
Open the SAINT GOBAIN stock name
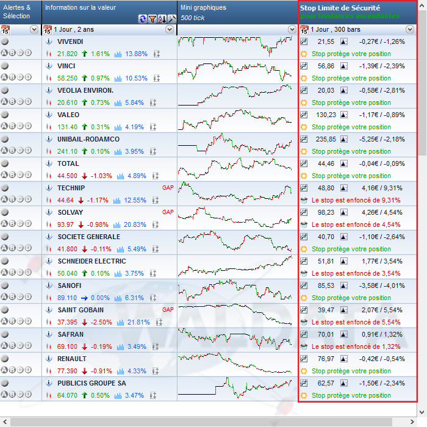click(81, 310)
